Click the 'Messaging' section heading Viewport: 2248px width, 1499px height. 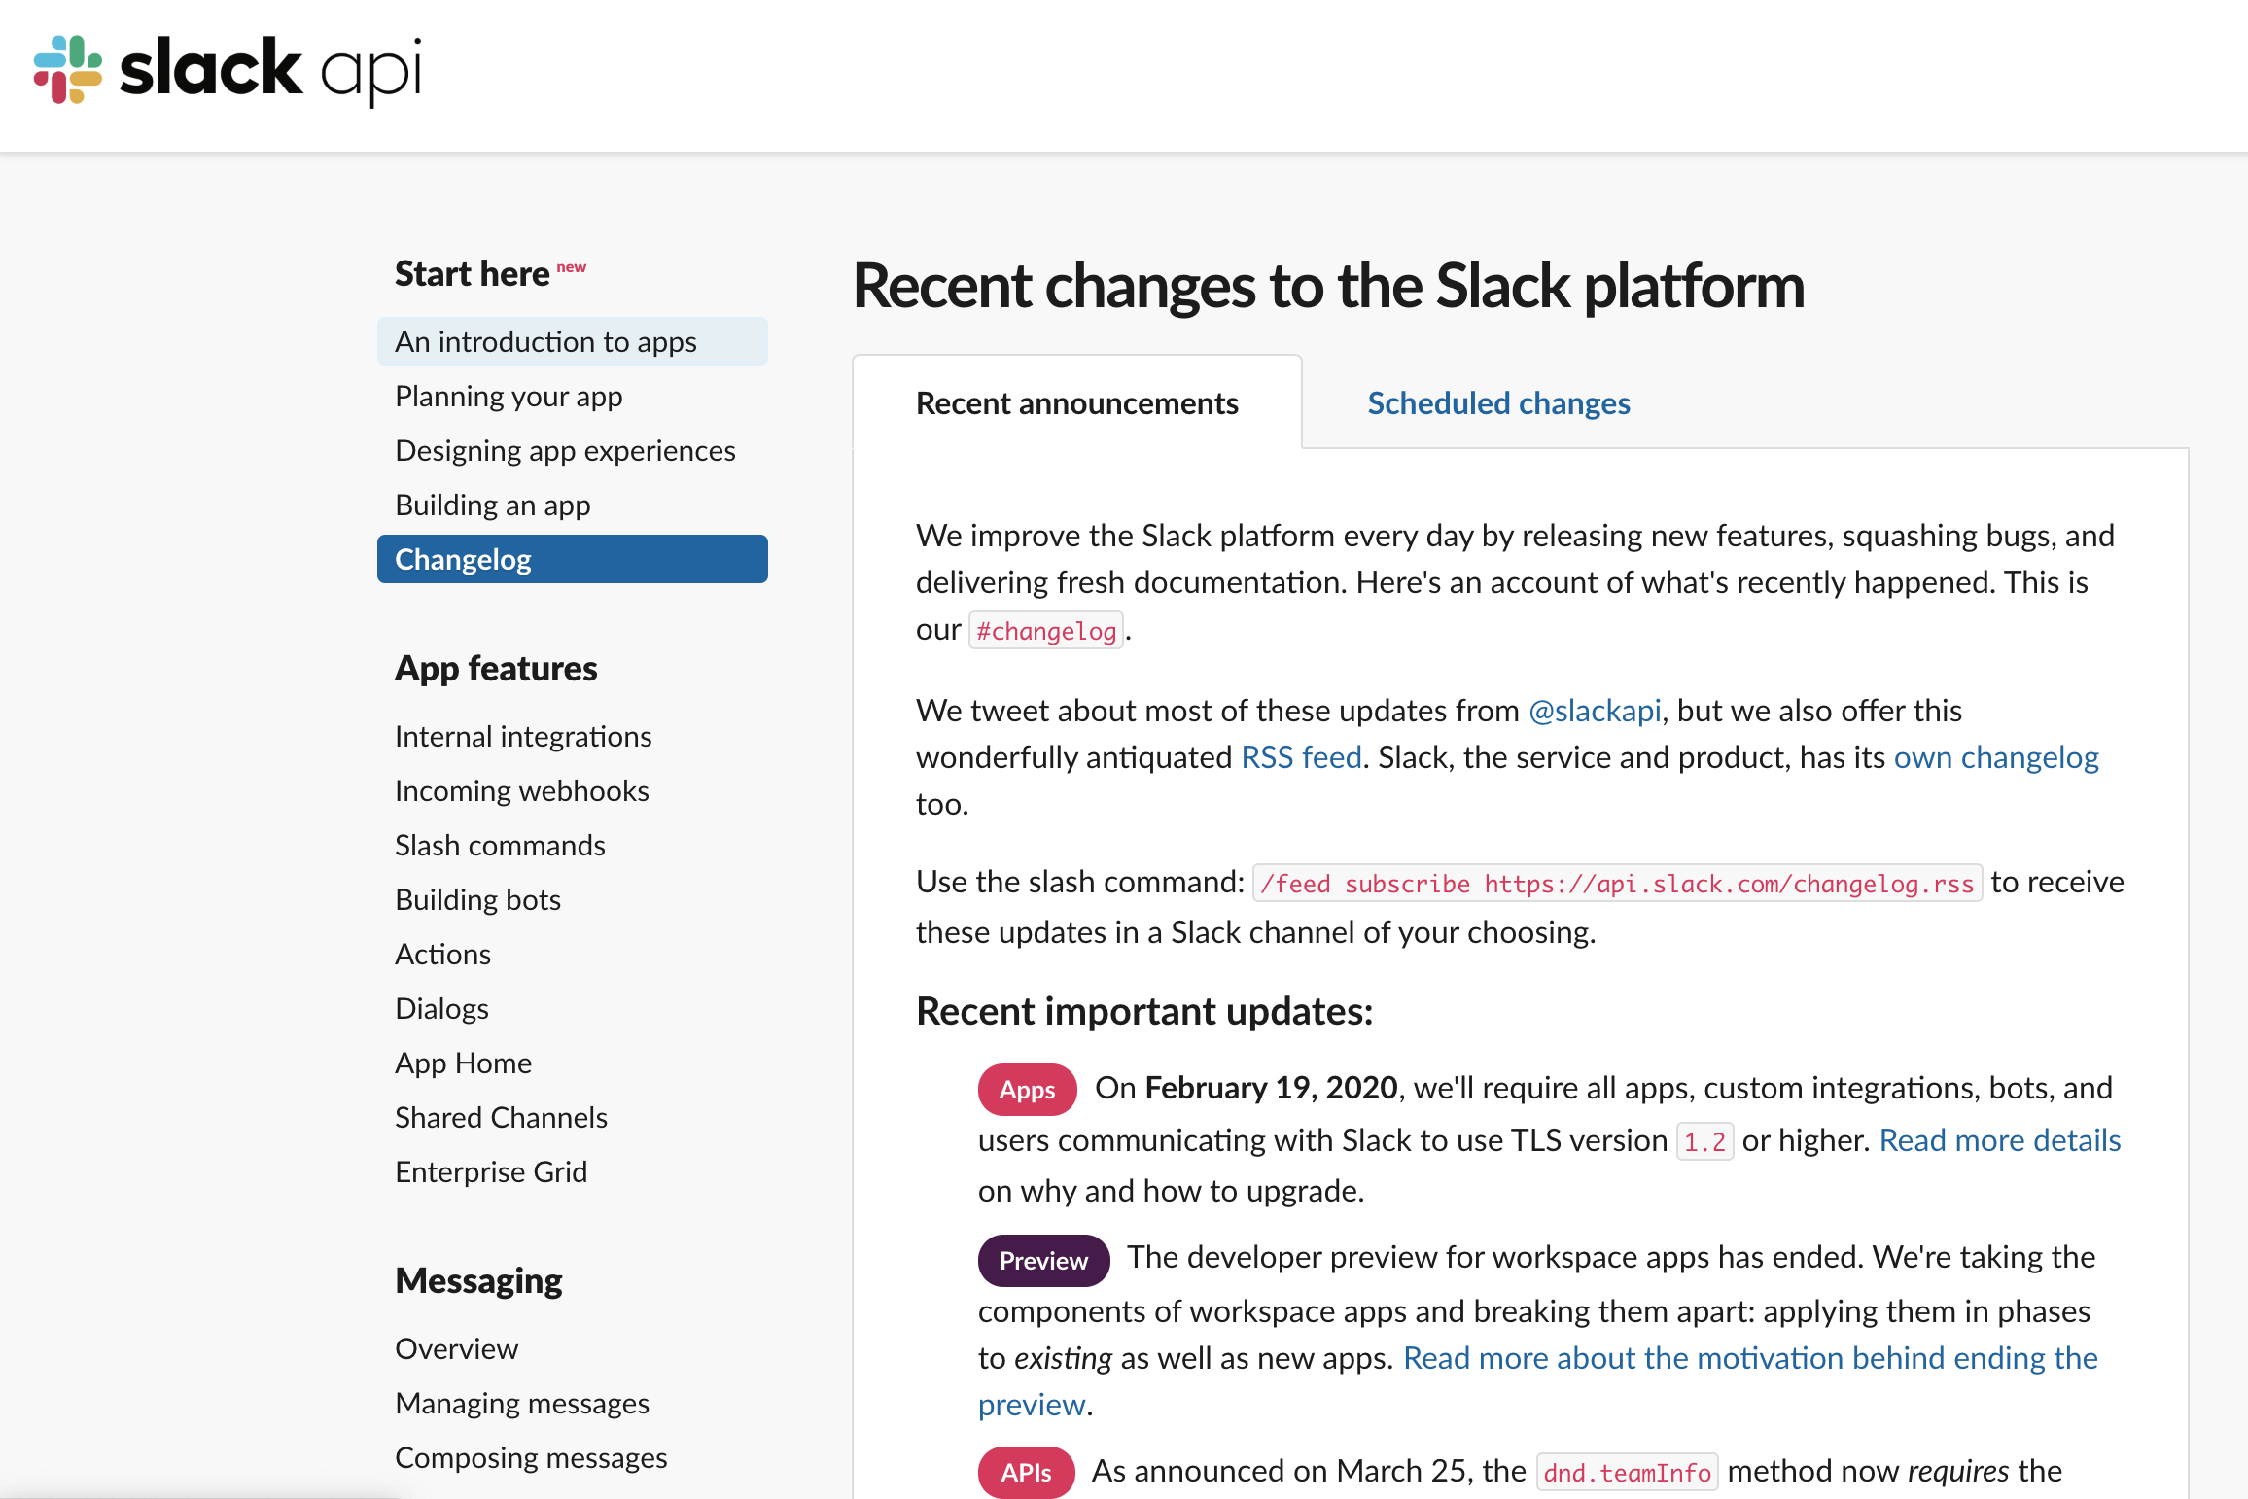[478, 1280]
